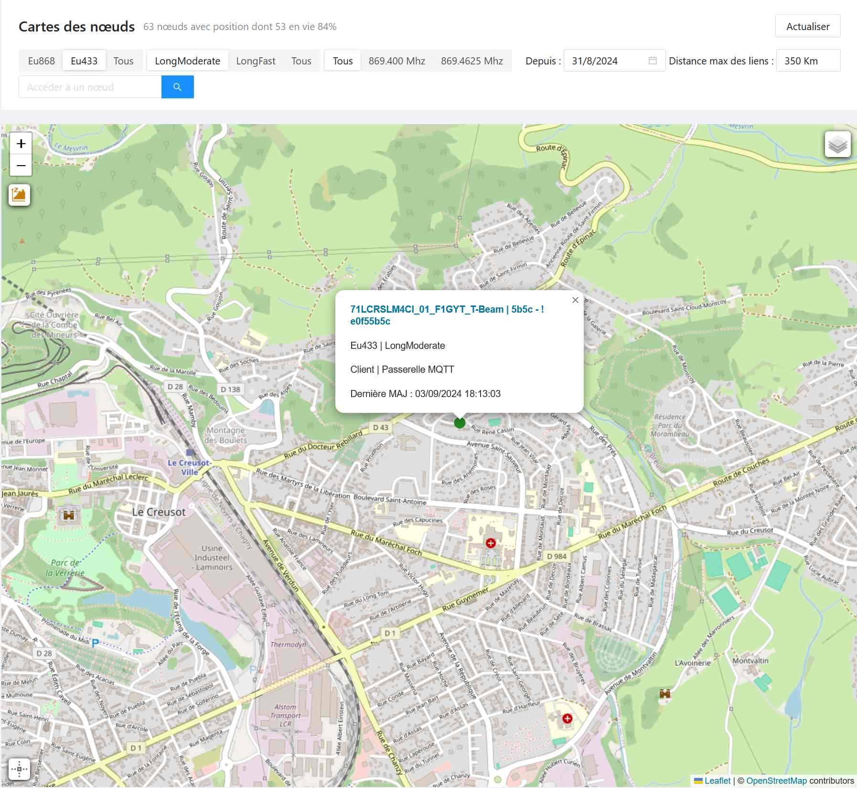Zoom in on the map
Image resolution: width=857 pixels, height=788 pixels.
tap(21, 144)
